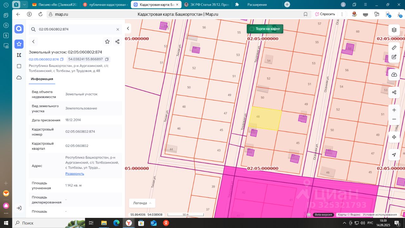Activate the dashed rectangle selection tool
Screen dimensions: 405x228
click(19, 66)
